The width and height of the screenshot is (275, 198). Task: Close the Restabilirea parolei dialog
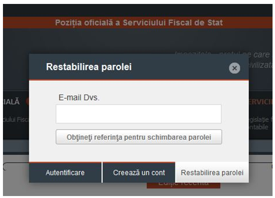234,68
